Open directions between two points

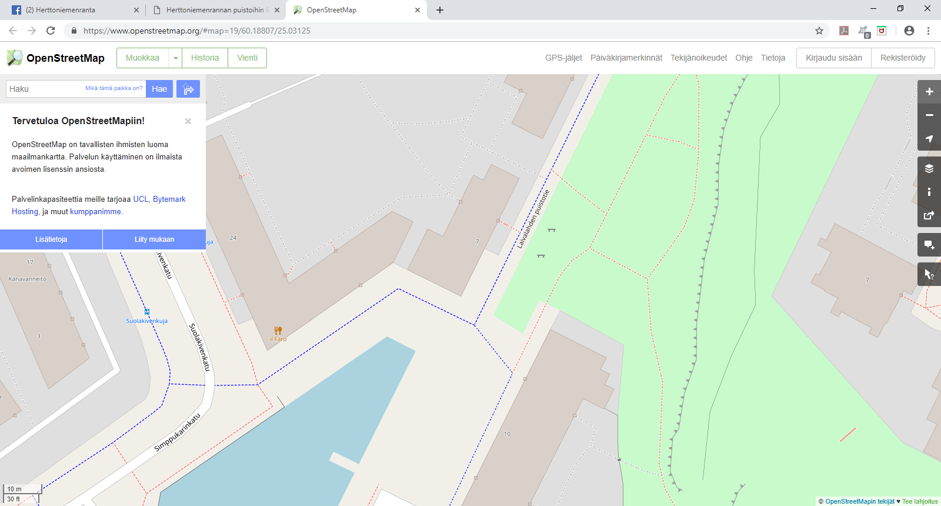pyautogui.click(x=188, y=89)
